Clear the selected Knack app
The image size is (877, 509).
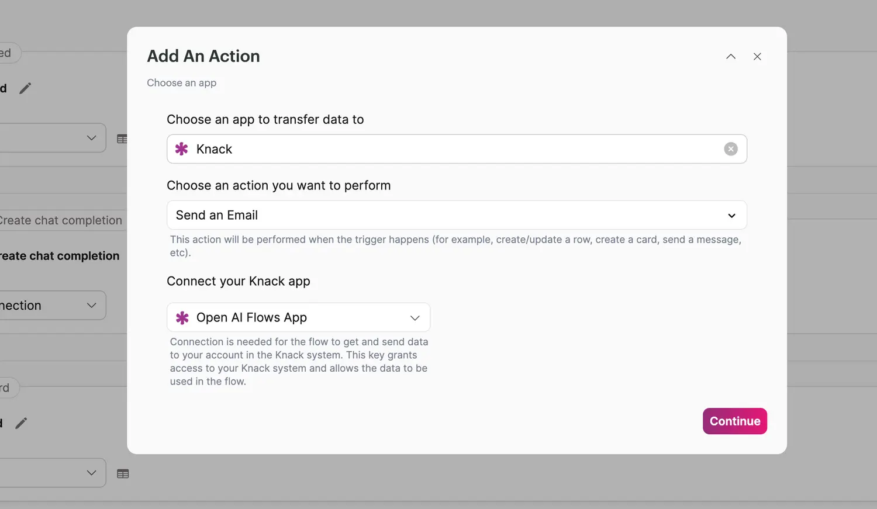[x=731, y=149]
